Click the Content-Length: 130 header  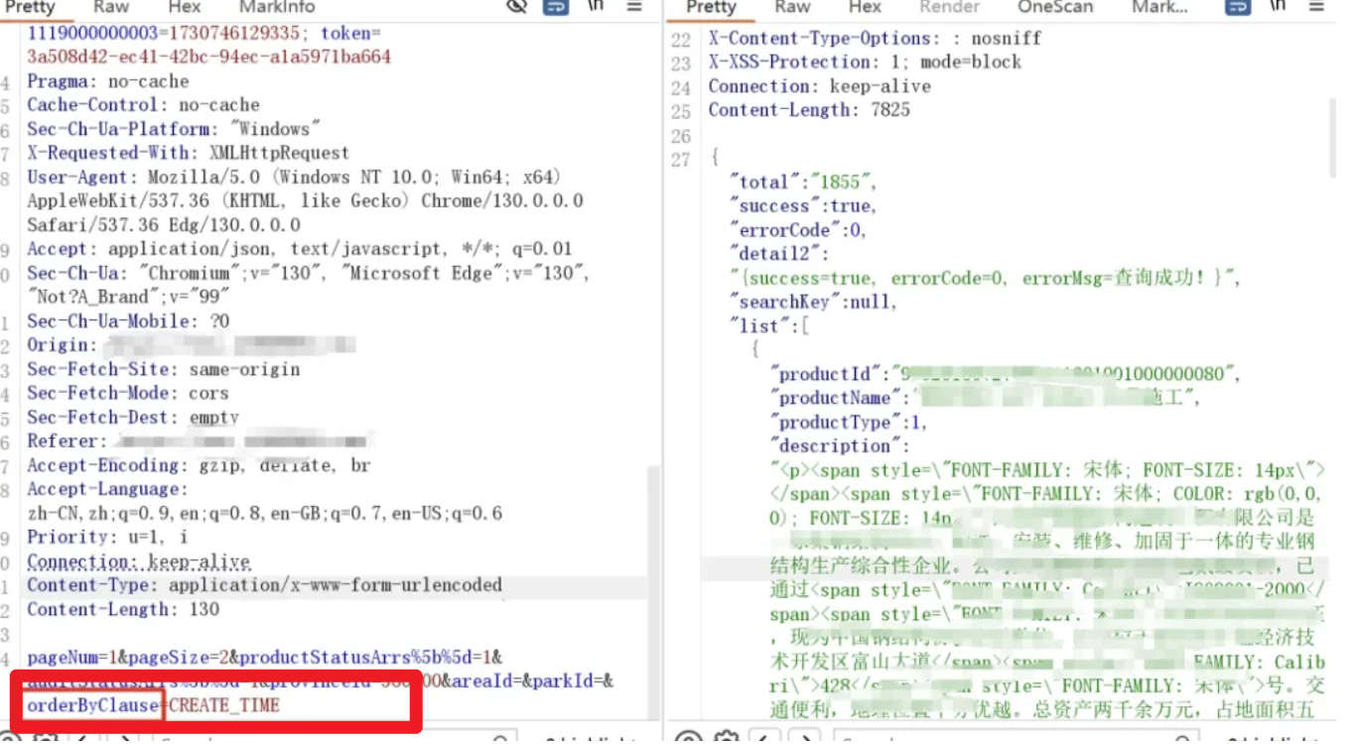pos(123,609)
